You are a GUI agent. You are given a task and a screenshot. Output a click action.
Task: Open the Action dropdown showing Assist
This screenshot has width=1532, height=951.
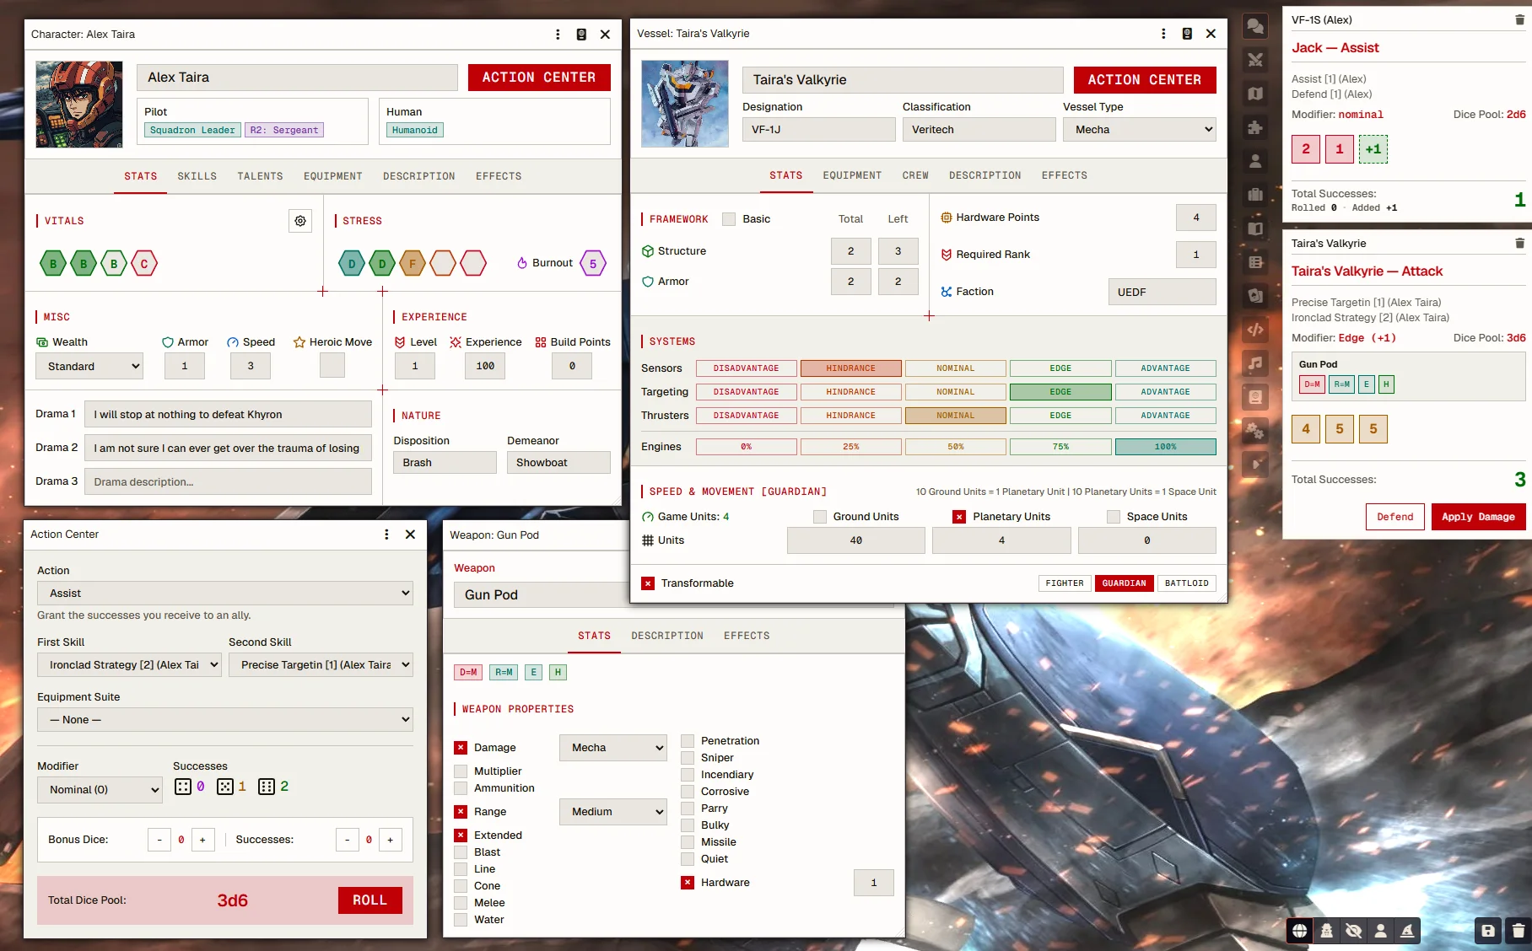coord(225,594)
